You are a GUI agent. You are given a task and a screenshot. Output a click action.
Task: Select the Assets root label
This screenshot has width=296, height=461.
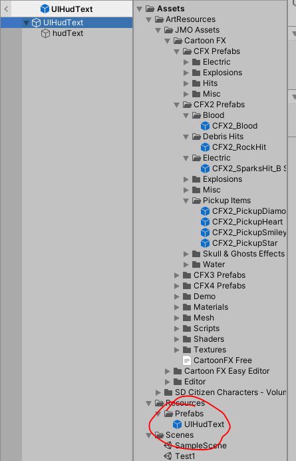tap(170, 9)
